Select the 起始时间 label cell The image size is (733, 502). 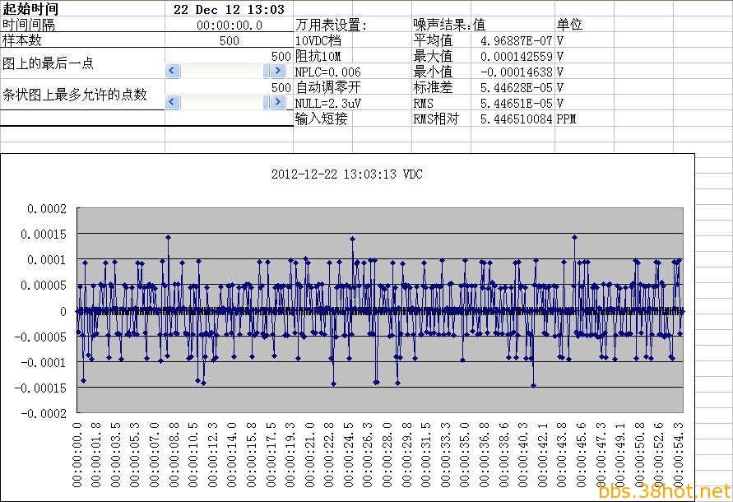82,9
